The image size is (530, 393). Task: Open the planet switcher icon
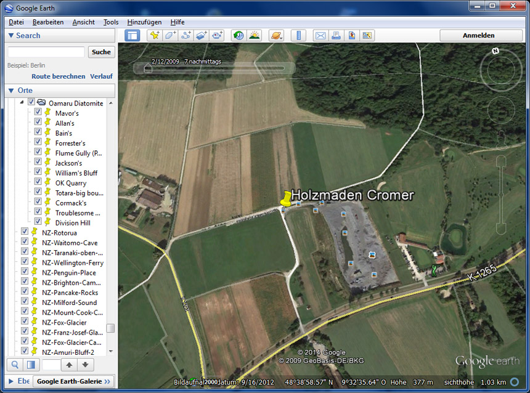click(276, 36)
